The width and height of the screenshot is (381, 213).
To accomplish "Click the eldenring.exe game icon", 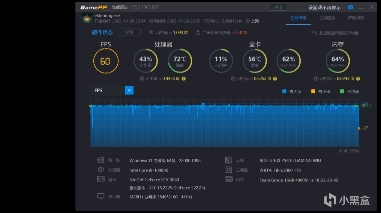I will coord(87,18).
